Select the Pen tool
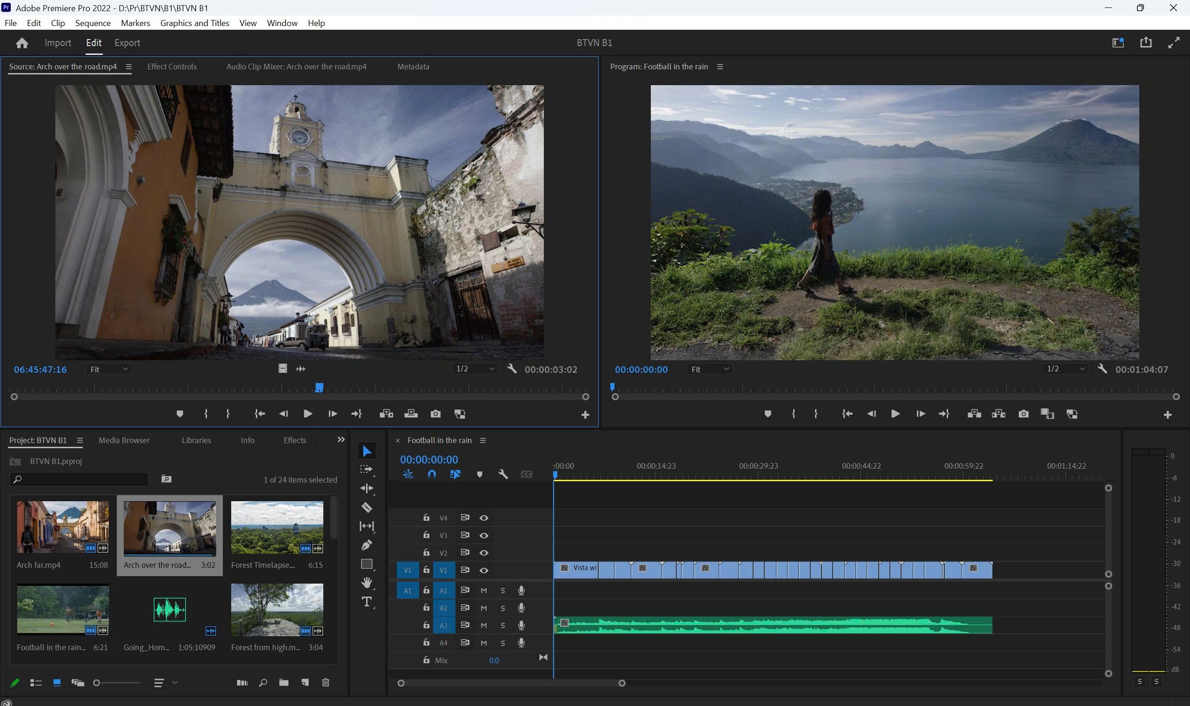The height and width of the screenshot is (706, 1190). 367,545
